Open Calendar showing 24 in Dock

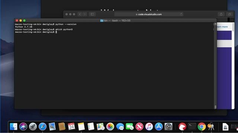coord(71,126)
